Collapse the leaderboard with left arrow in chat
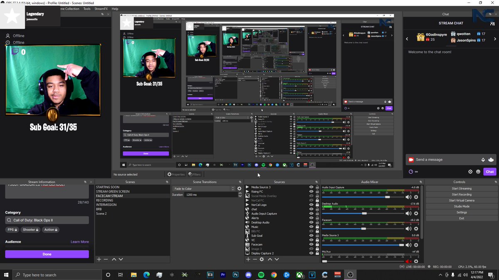Screen dimensions: 499x280 pos(407,39)
